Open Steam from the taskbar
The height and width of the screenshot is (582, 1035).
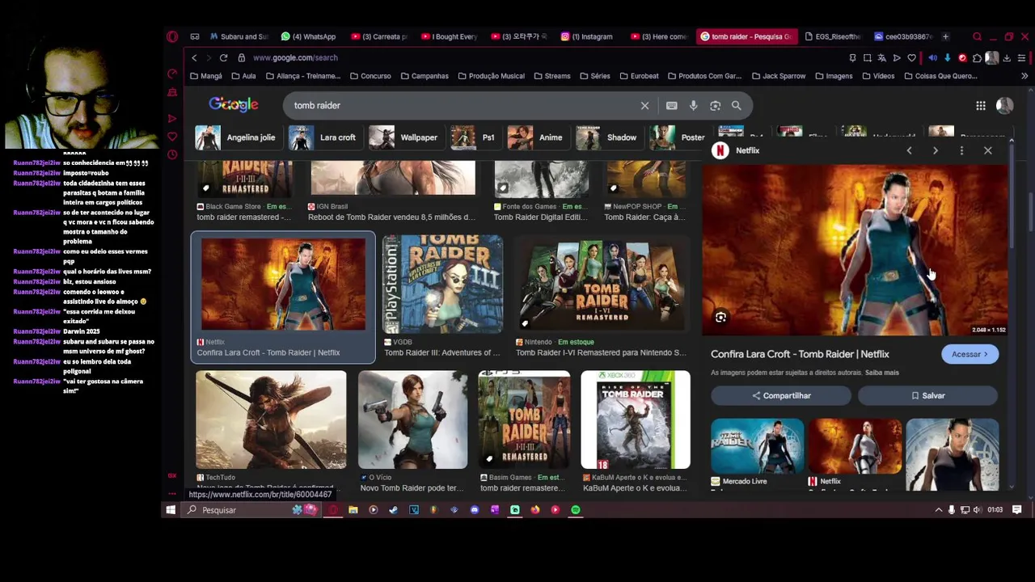[x=393, y=510]
